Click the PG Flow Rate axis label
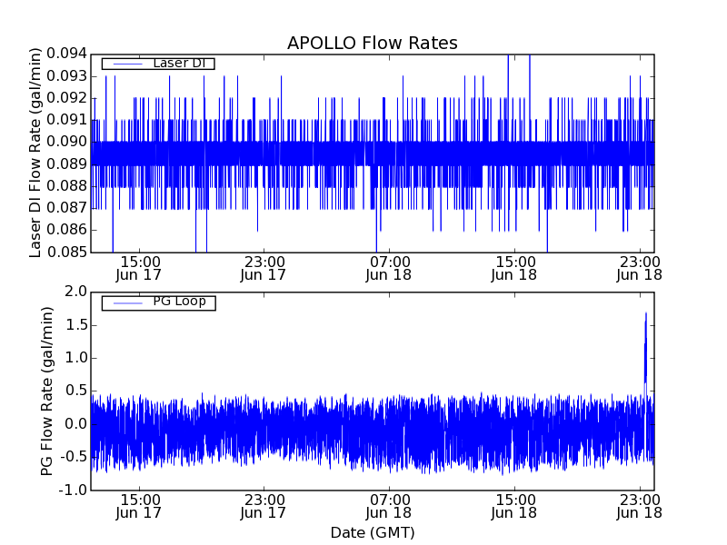Viewport: 727px width, 545px height. tap(46, 391)
